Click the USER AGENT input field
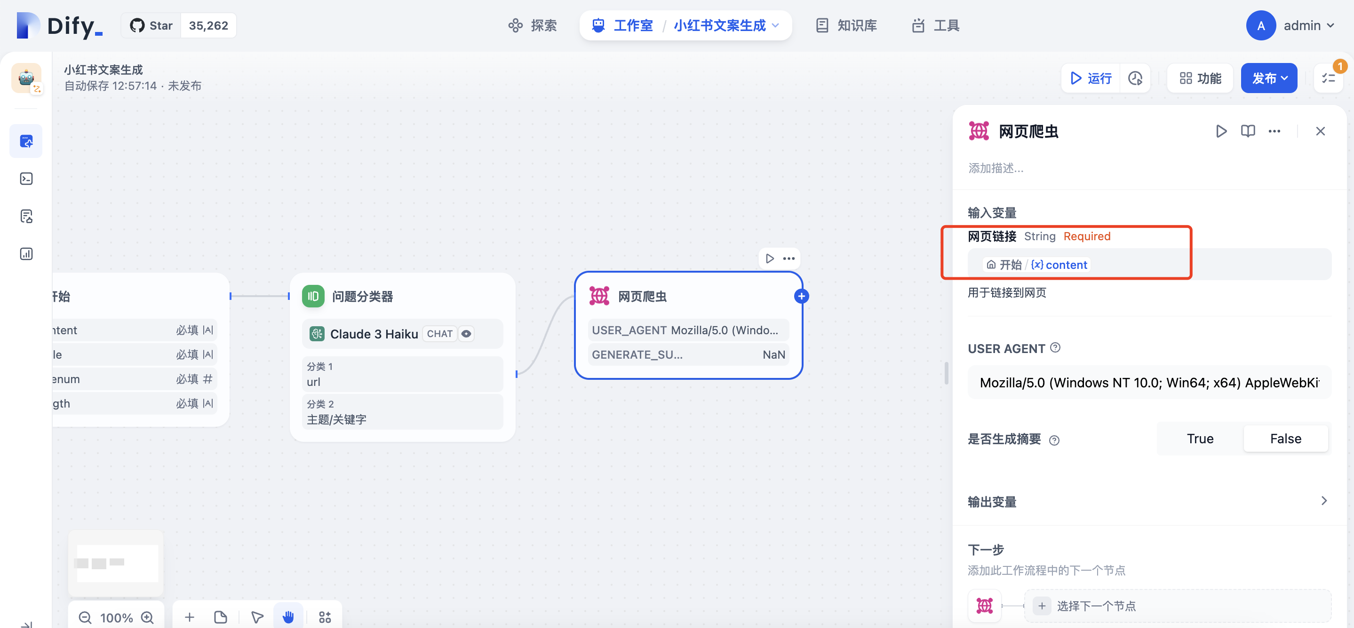Image resolution: width=1354 pixels, height=628 pixels. click(1148, 382)
